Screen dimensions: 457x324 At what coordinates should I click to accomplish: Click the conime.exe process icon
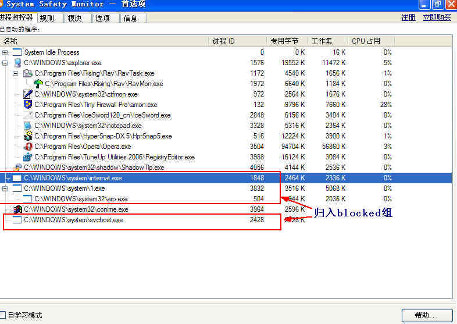(17, 209)
